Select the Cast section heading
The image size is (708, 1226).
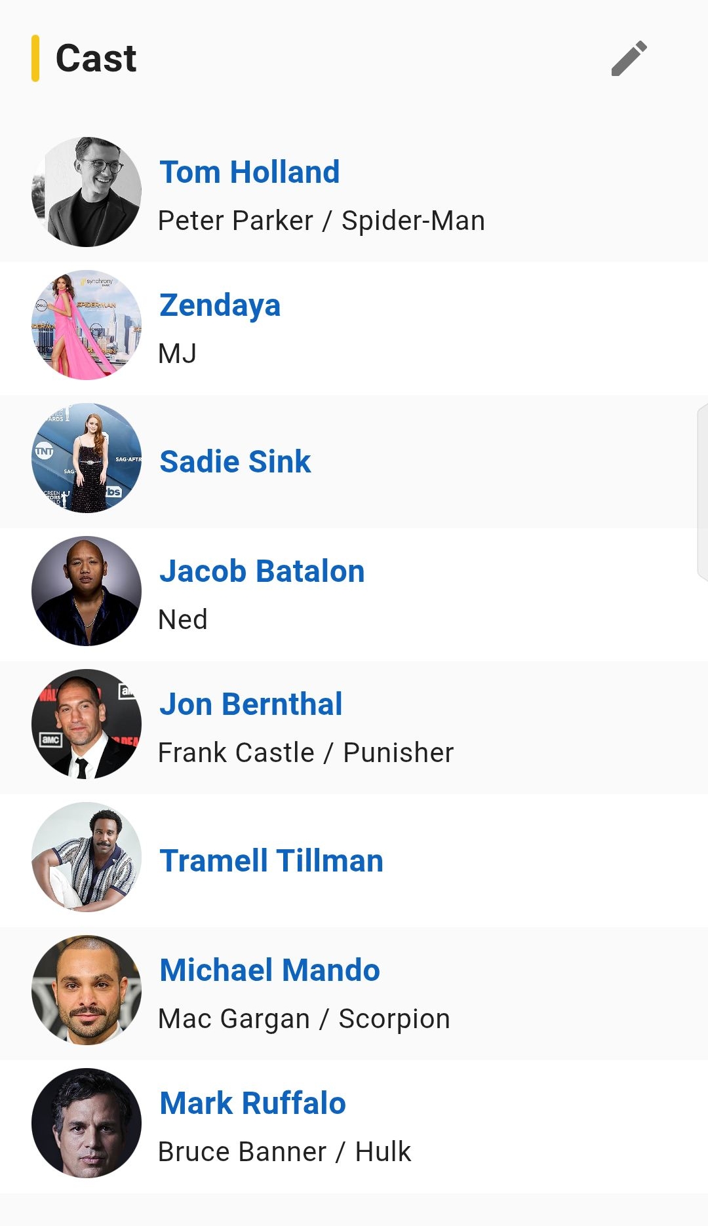point(96,58)
